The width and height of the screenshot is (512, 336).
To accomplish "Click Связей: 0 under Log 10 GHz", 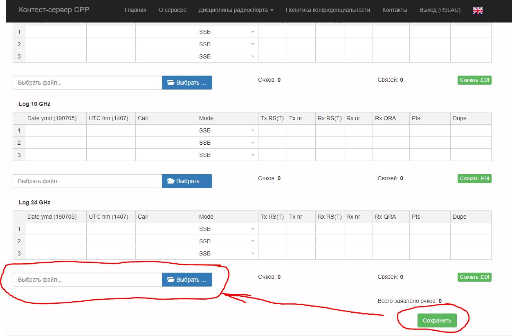I will coord(391,178).
